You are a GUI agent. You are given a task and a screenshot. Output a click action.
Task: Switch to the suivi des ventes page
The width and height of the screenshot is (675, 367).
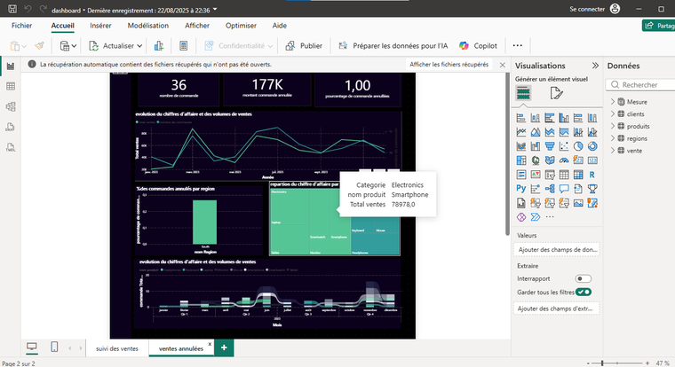pyautogui.click(x=116, y=348)
